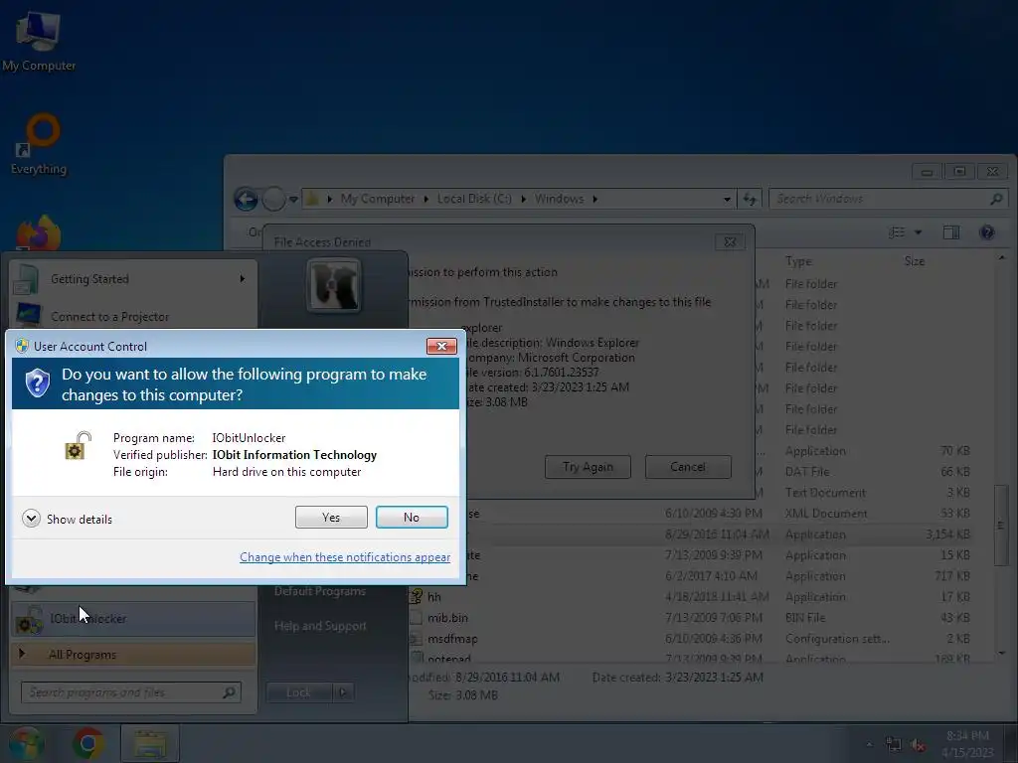Select the hh file row
Screen dimensions: 1018x763
coord(691,597)
